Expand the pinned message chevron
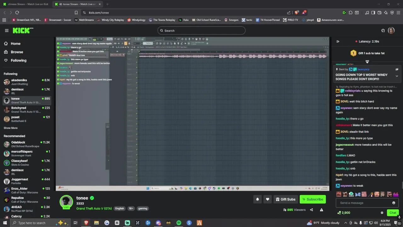The height and width of the screenshot is (227, 403). pyautogui.click(x=397, y=76)
